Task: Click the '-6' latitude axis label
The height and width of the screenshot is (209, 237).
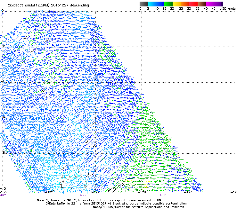Action: pyautogui.click(x=3, y=117)
